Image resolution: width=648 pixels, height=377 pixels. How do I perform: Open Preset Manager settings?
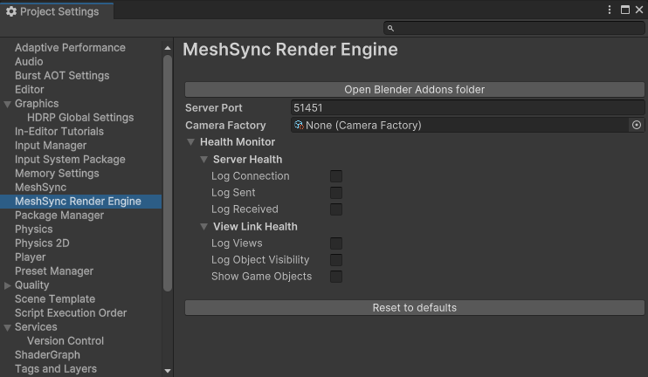click(54, 271)
